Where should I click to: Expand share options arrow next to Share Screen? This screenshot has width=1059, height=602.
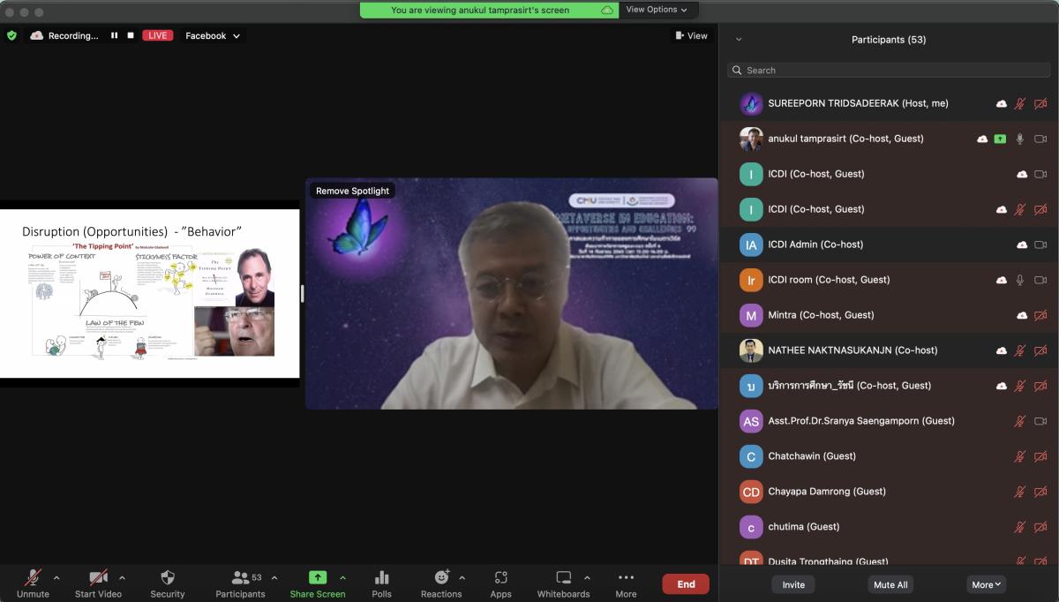point(342,578)
